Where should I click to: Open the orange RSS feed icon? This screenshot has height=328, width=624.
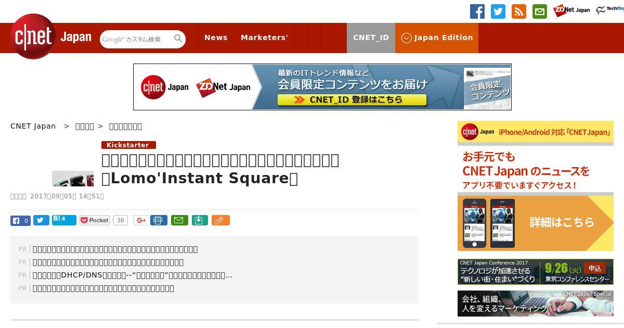(x=519, y=11)
